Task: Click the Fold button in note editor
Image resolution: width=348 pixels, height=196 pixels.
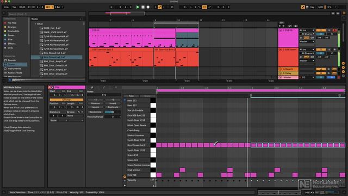Action: (x=131, y=96)
